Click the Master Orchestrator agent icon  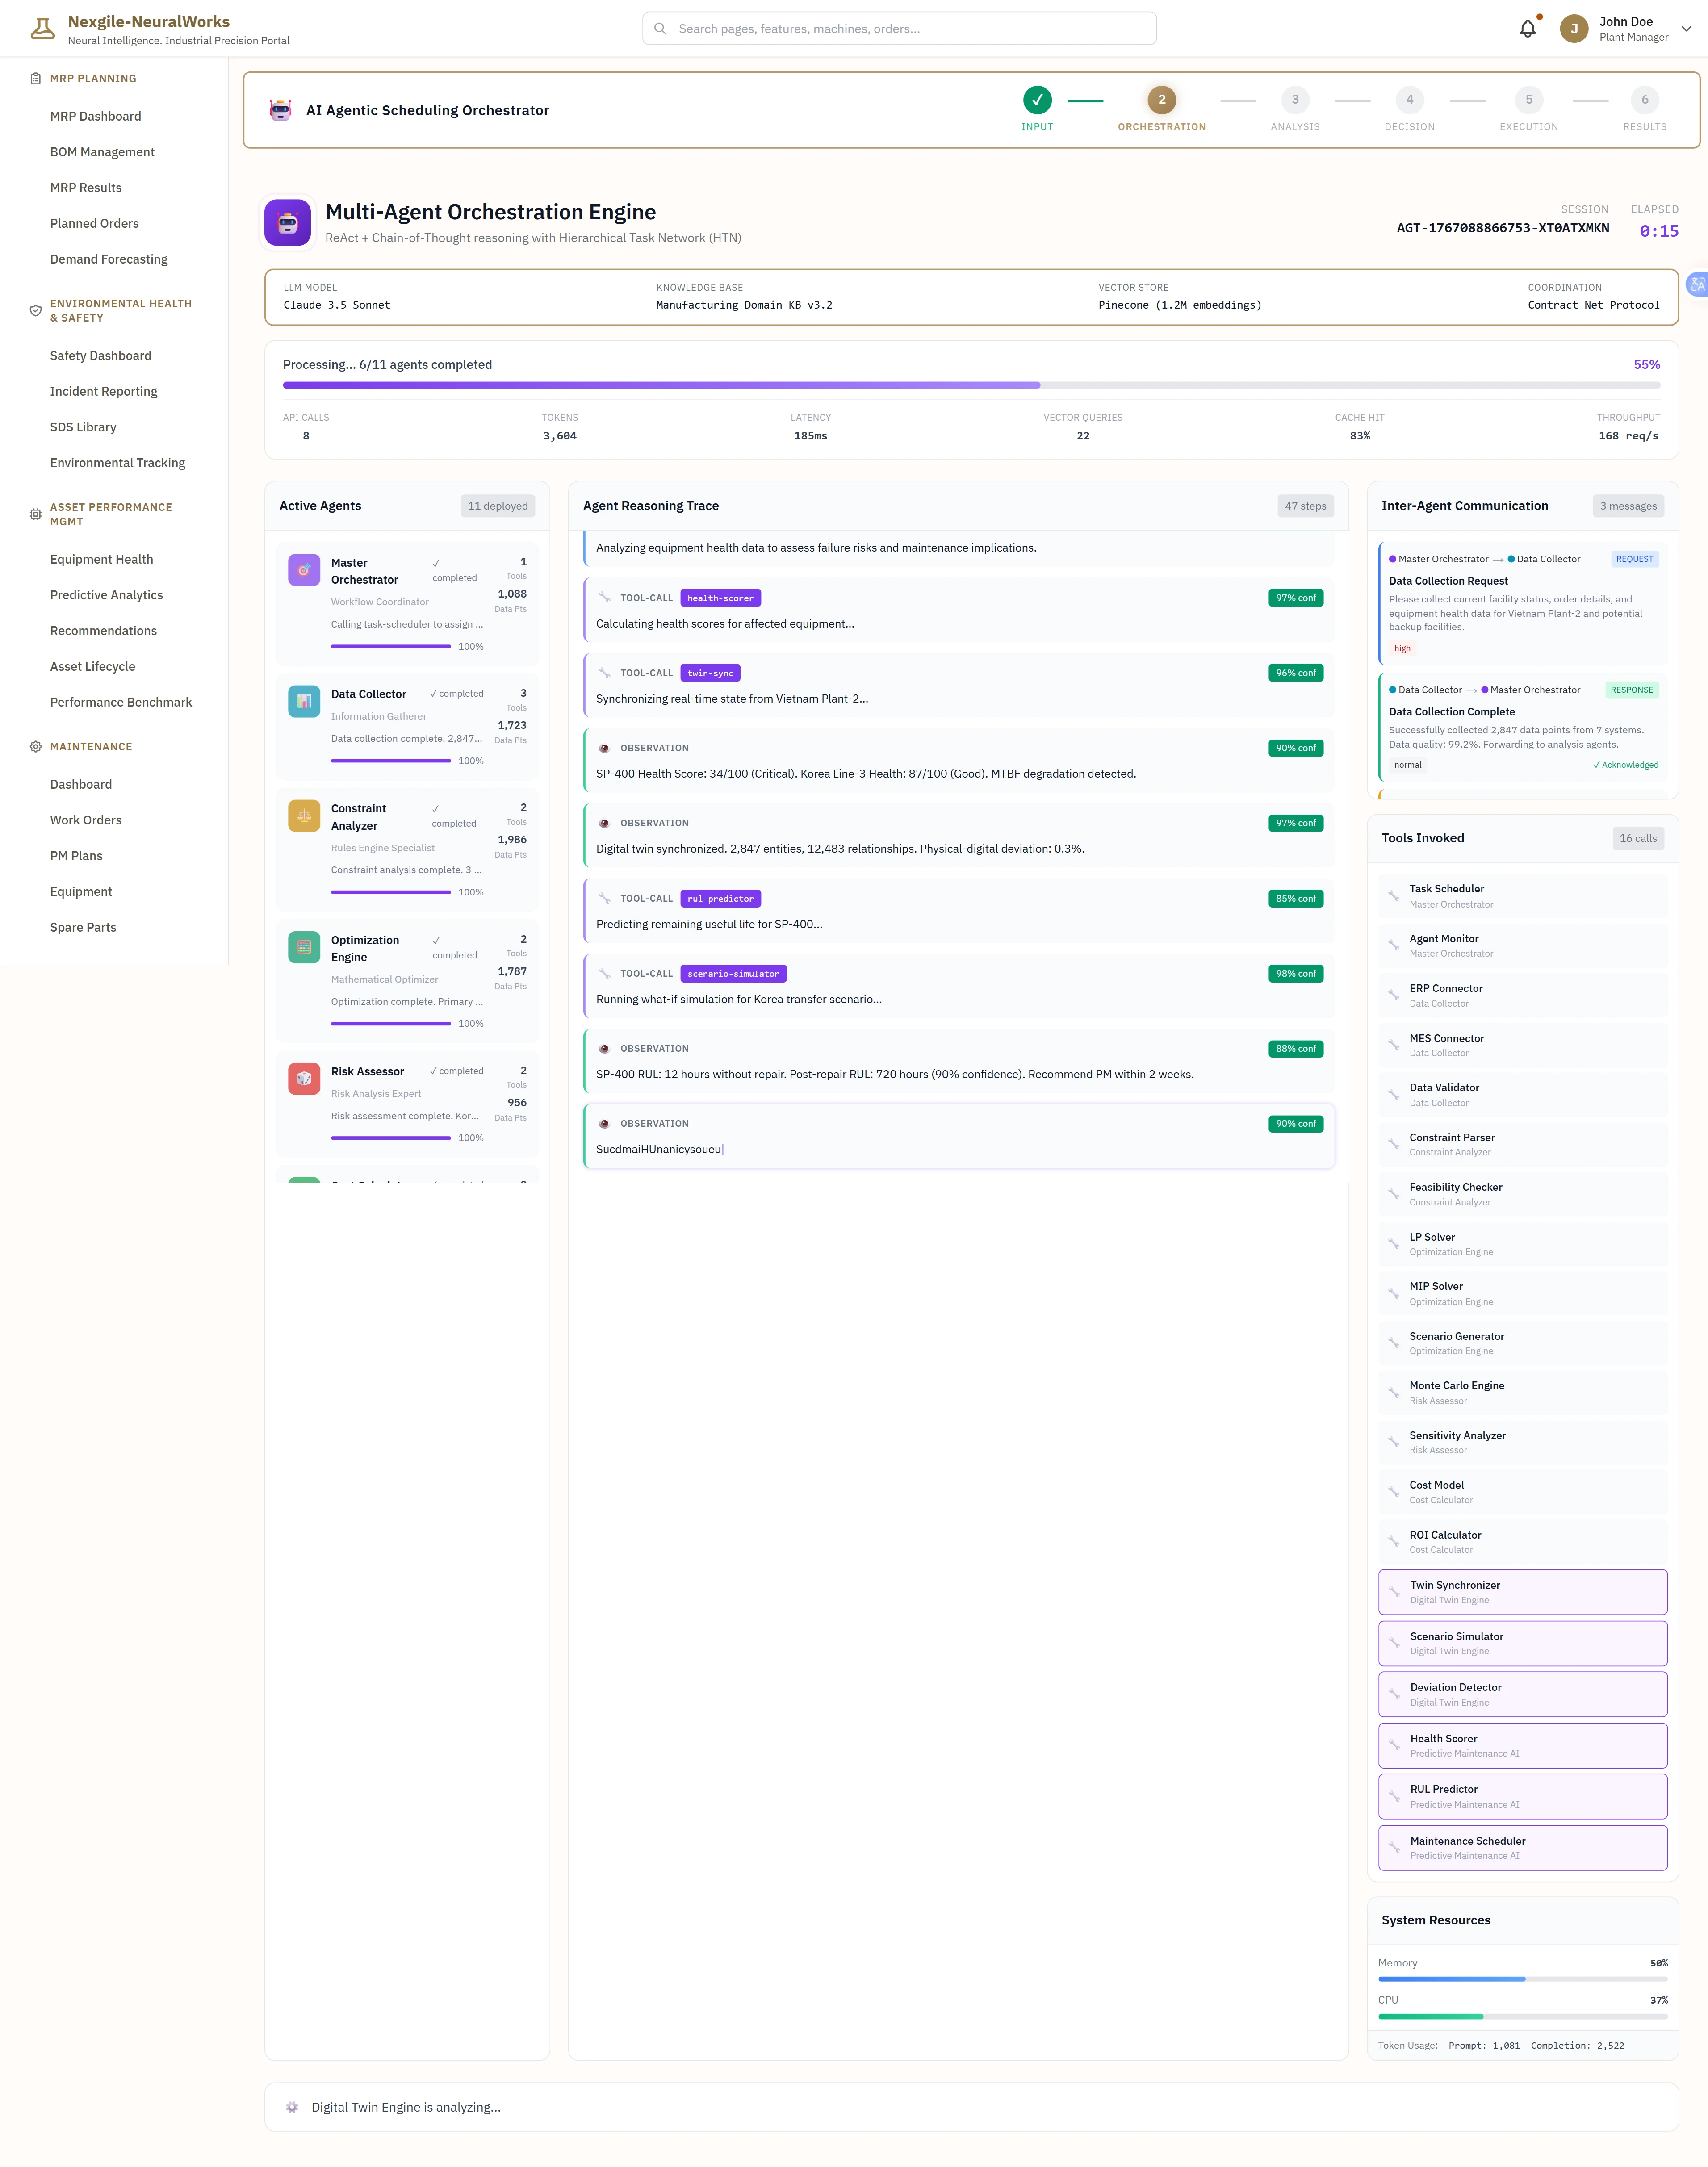coord(304,570)
